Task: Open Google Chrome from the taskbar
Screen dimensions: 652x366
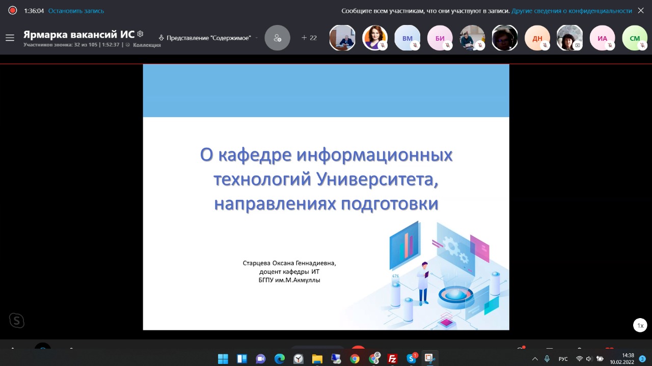Action: pos(355,359)
